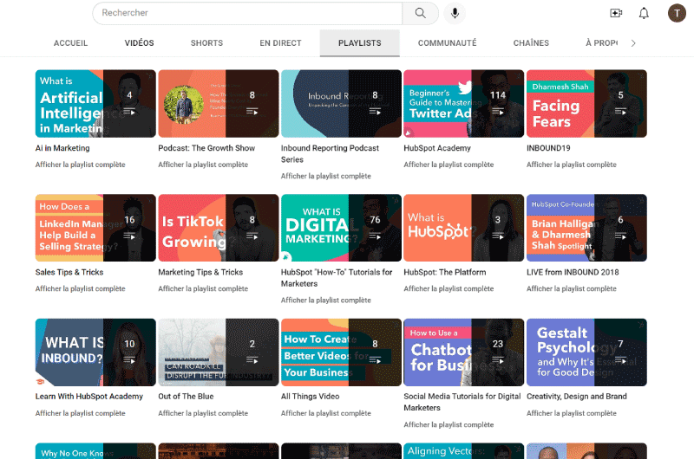Open the SHORTS tab
The image size is (694, 459).
[x=206, y=43]
